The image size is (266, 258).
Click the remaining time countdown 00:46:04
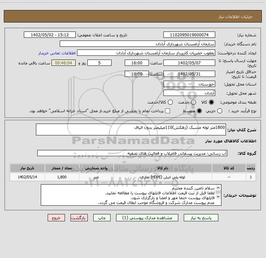click(x=64, y=63)
